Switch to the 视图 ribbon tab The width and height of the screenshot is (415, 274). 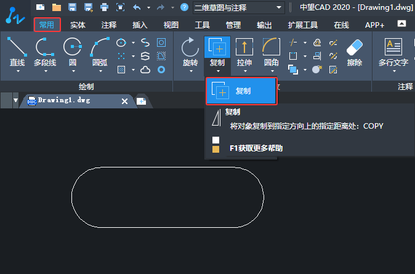171,25
